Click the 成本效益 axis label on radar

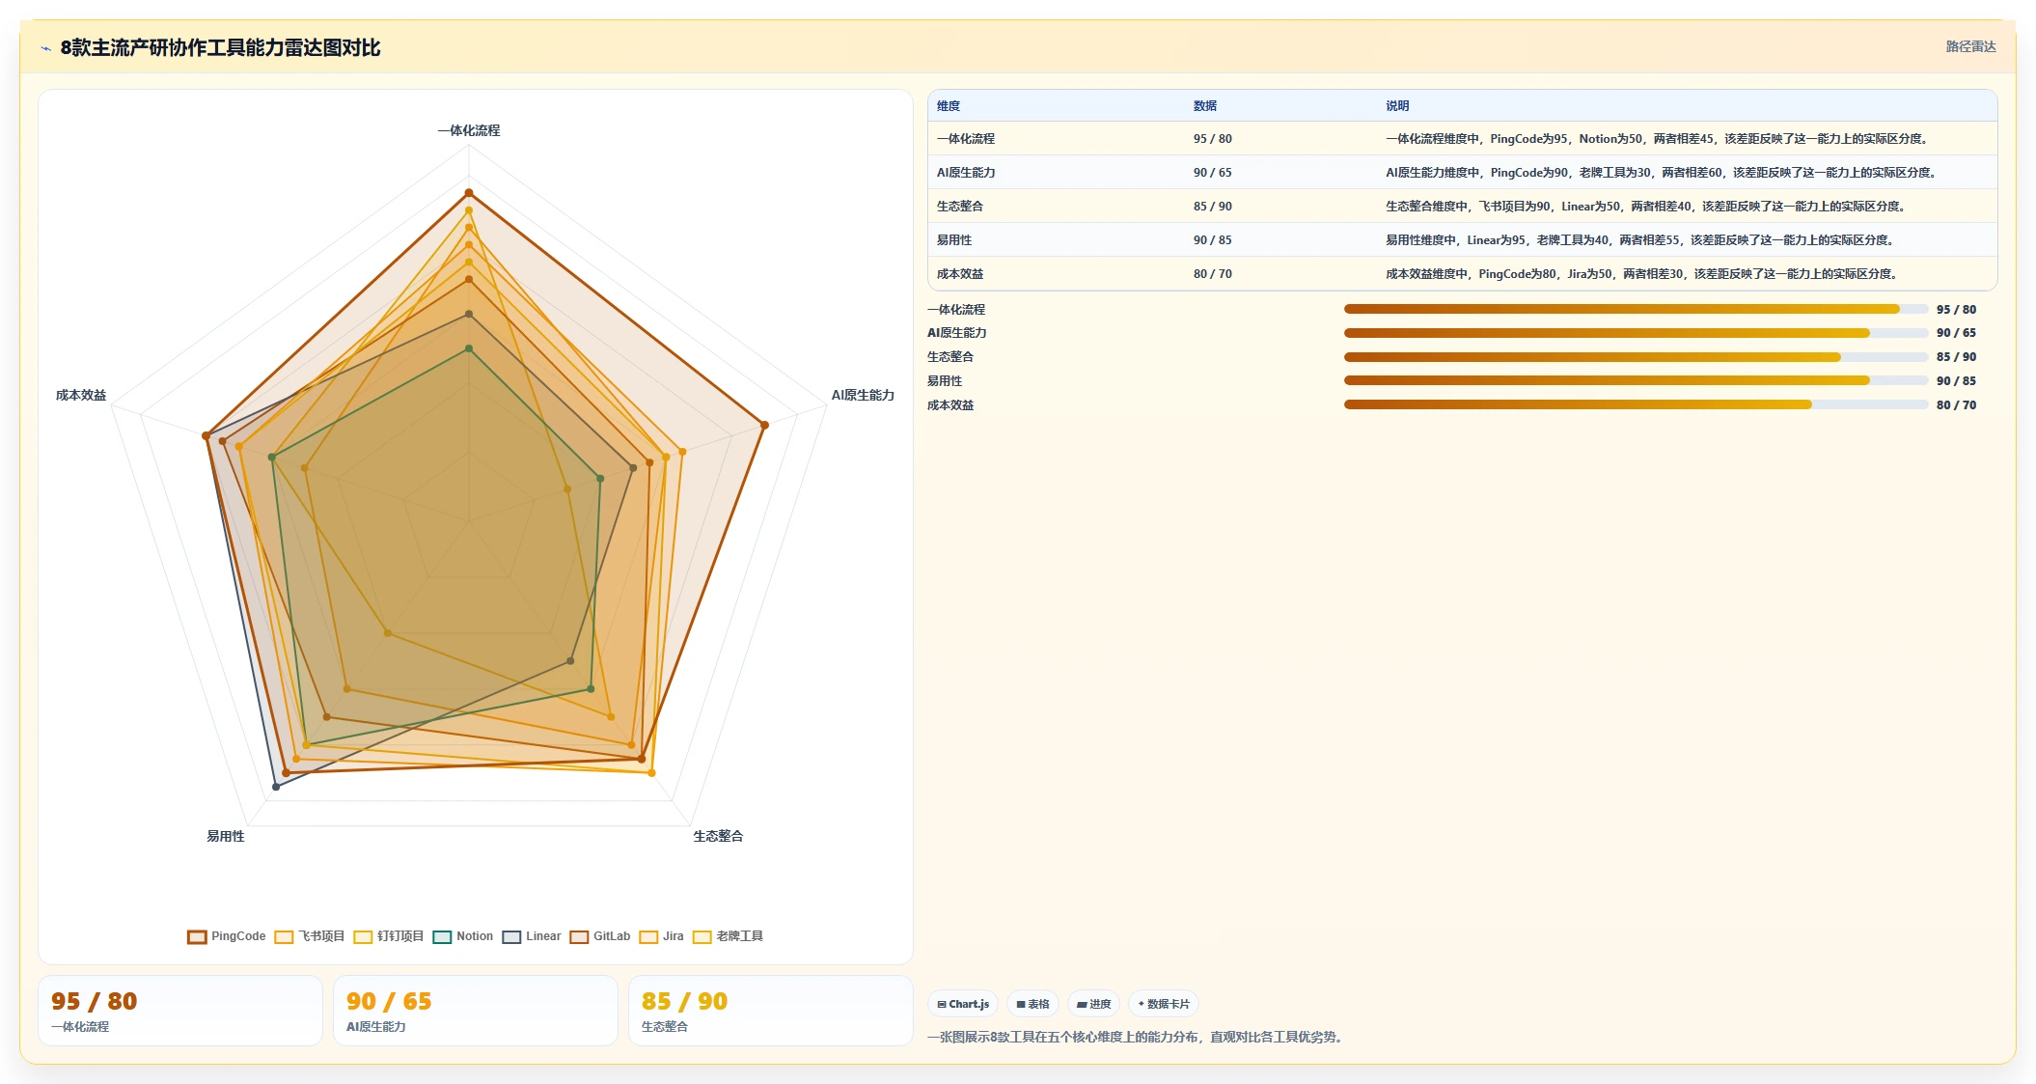[x=81, y=395]
